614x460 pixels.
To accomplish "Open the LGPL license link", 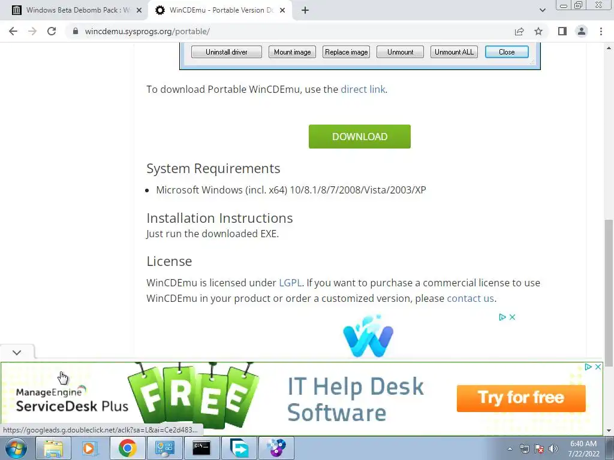I will click(x=290, y=283).
